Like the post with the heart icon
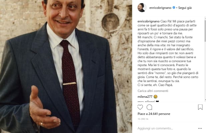Screen dimensions: 206x133 click(x=140, y=107)
